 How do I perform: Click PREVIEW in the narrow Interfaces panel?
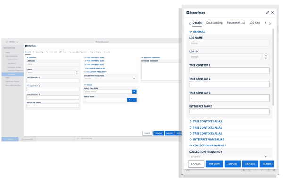click(214, 164)
